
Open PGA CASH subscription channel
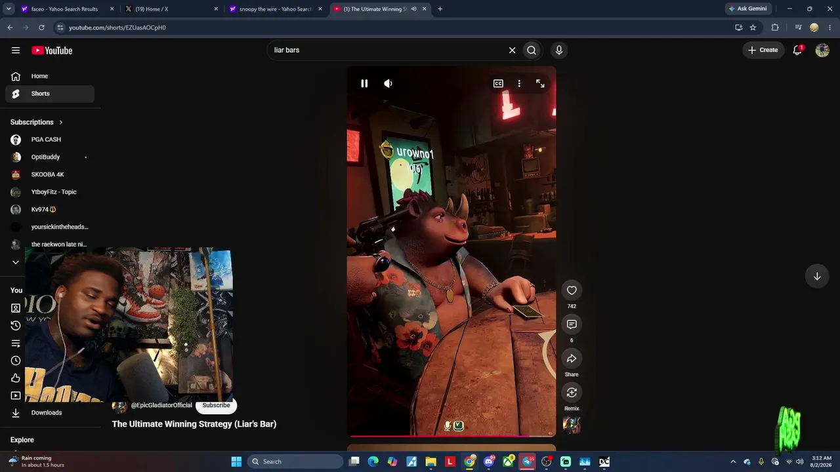pos(50,140)
